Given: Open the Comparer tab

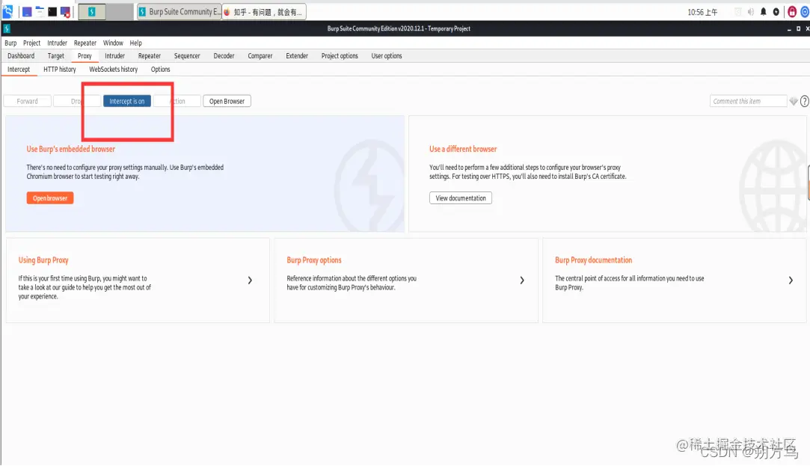Looking at the screenshot, I should pos(260,56).
